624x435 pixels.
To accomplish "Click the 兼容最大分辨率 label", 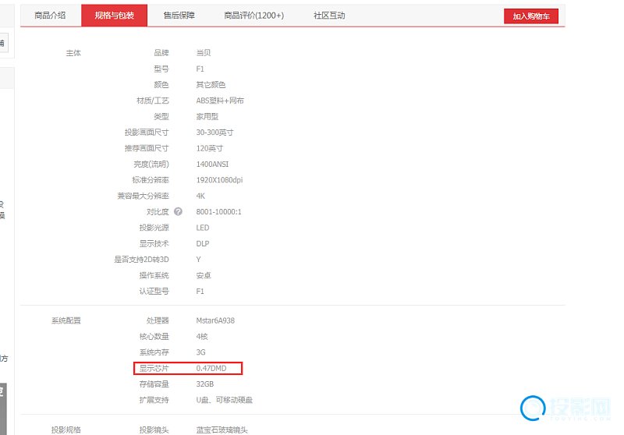I will [143, 196].
